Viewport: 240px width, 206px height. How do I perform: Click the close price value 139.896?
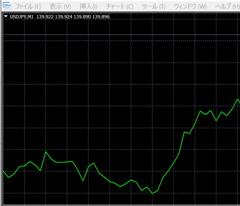101,17
